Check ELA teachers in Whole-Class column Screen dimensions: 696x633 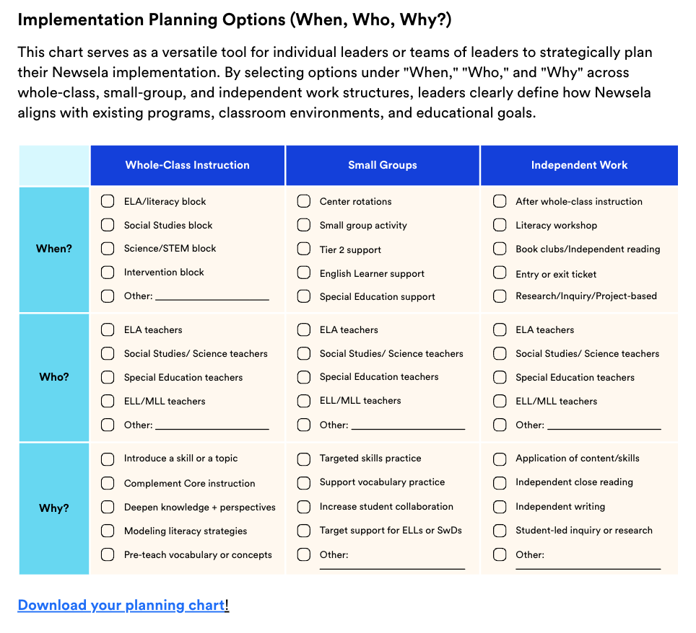coord(108,329)
